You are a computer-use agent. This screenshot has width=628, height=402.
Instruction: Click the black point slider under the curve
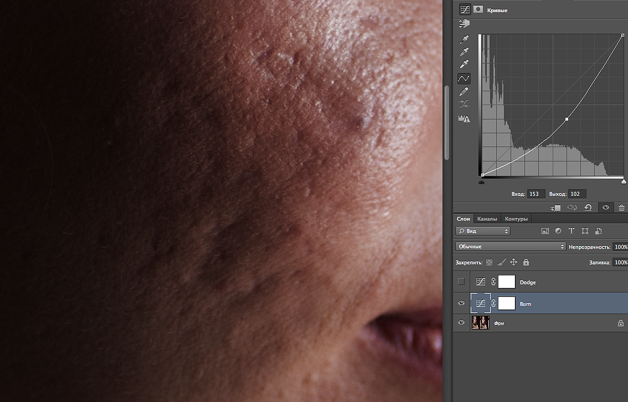[x=482, y=182]
